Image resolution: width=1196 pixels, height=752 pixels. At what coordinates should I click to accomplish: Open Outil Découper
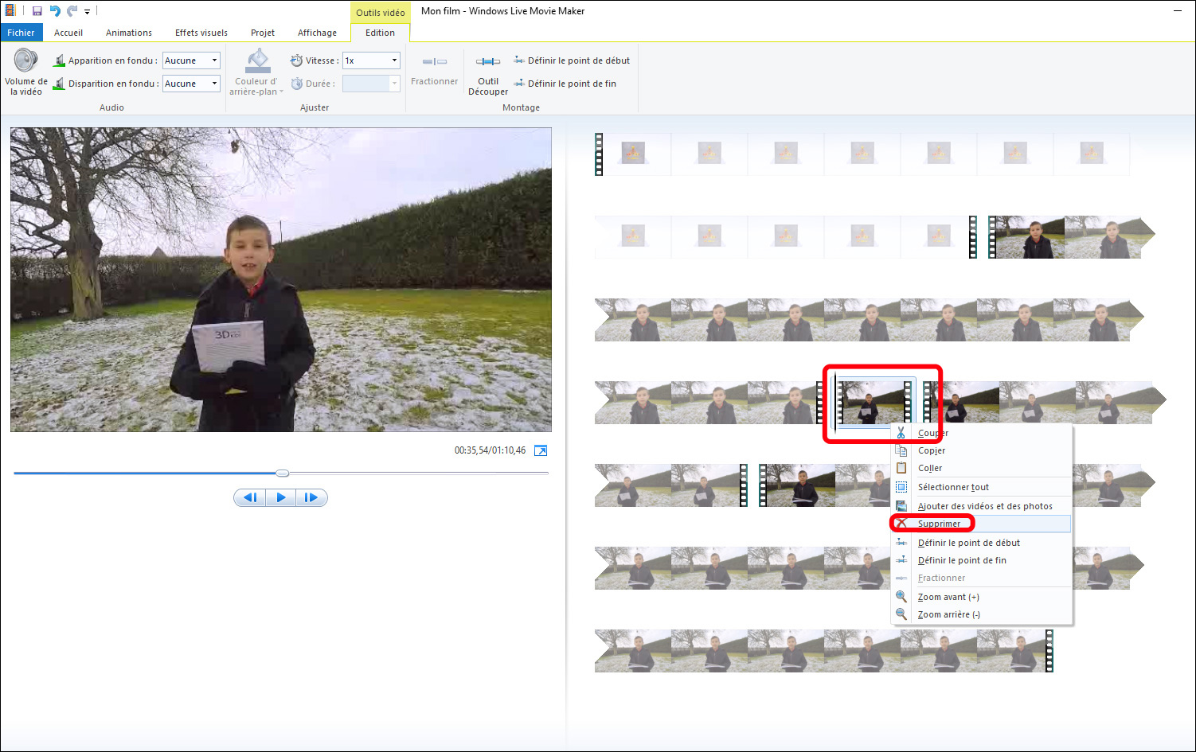pos(487,76)
